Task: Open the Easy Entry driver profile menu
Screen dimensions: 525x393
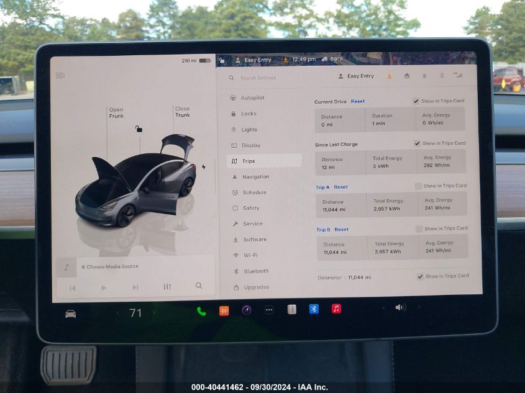Action: [356, 76]
